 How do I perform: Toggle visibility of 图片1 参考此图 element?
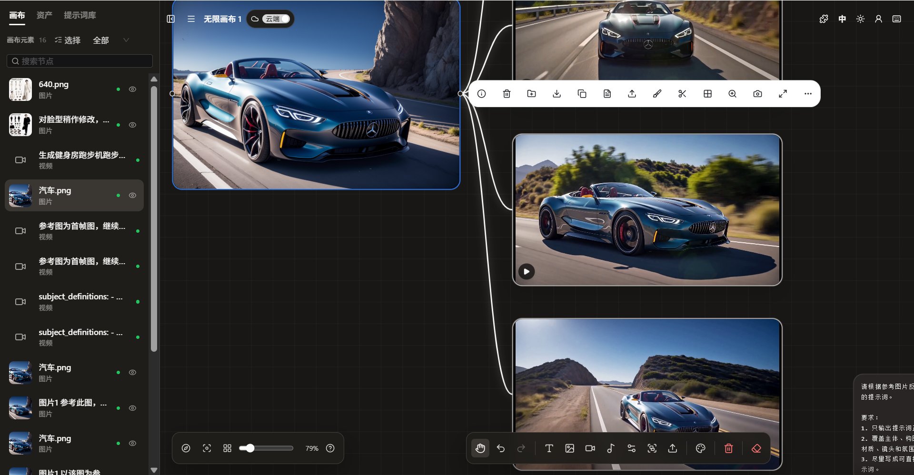coord(133,408)
